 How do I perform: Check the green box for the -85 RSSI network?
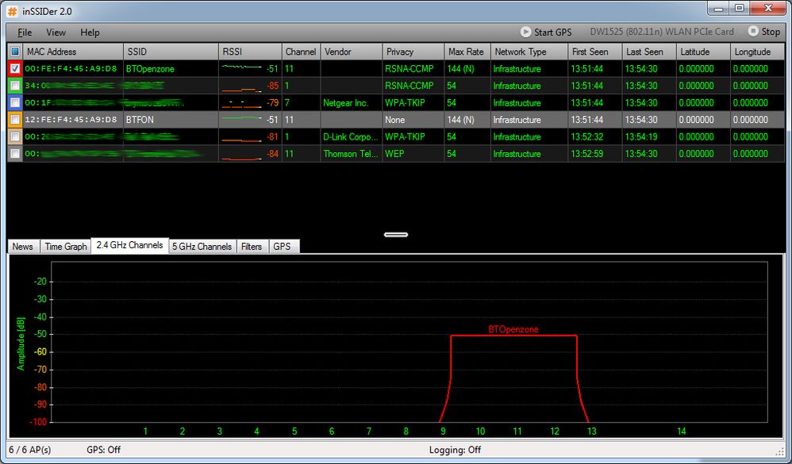coord(15,86)
